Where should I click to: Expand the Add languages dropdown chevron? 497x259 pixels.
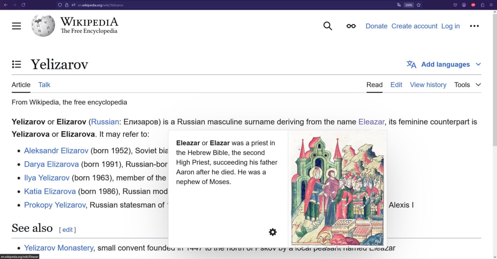click(478, 64)
